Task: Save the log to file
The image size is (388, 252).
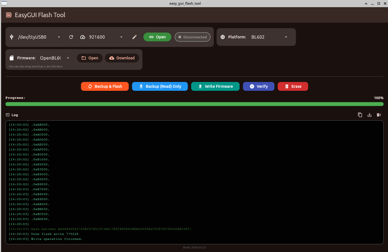Action: [370, 115]
